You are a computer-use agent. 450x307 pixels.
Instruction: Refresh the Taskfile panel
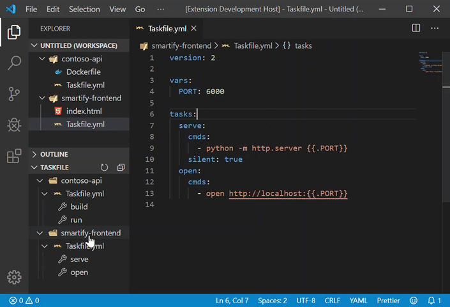coord(104,168)
